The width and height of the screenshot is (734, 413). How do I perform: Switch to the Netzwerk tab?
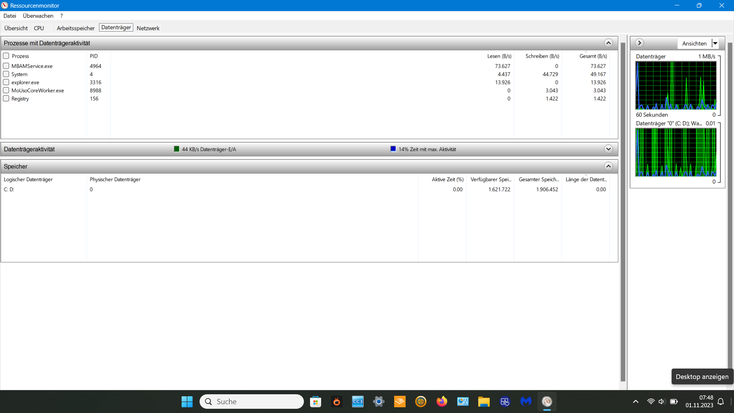coord(148,28)
